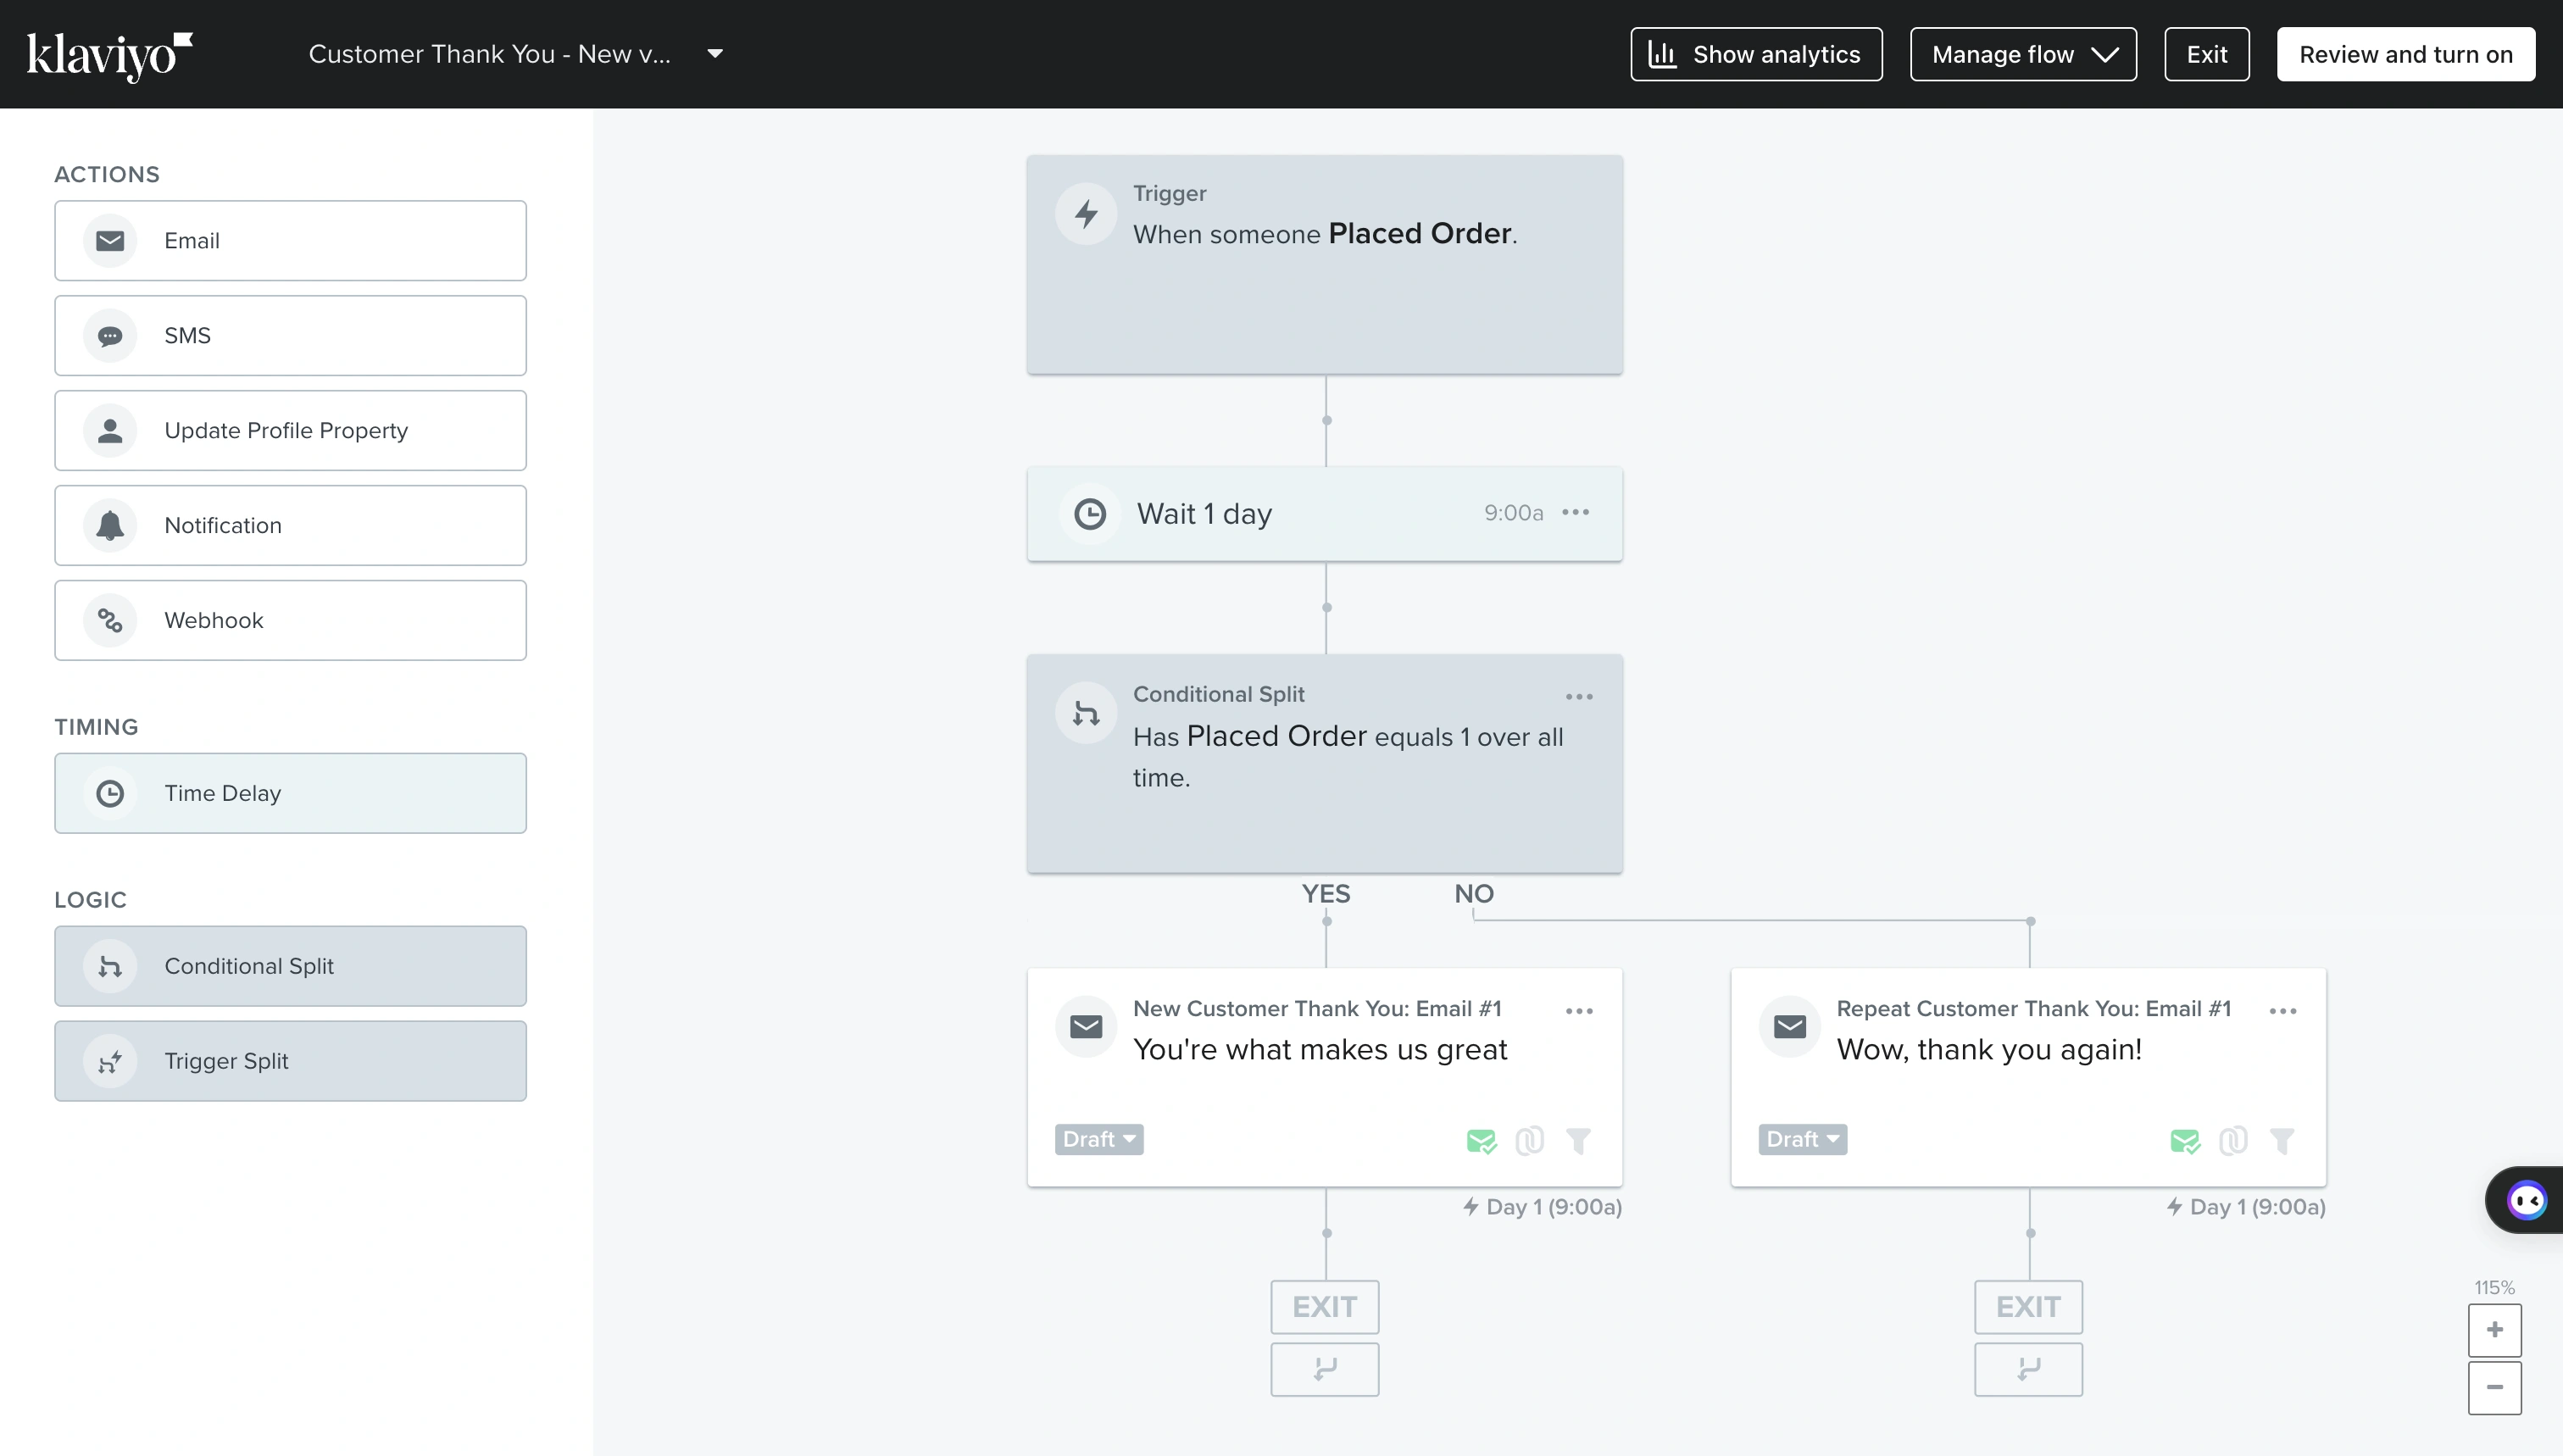The height and width of the screenshot is (1456, 2563).
Task: Click filter icon on New Customer email
Action: coord(1578,1141)
